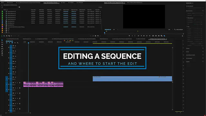The width and height of the screenshot is (206, 116).
Task: Select the pink audio clip on Audio 1
Action: (43, 84)
